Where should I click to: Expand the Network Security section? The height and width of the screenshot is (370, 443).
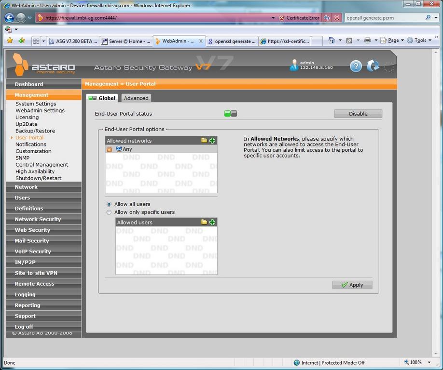tap(44, 219)
